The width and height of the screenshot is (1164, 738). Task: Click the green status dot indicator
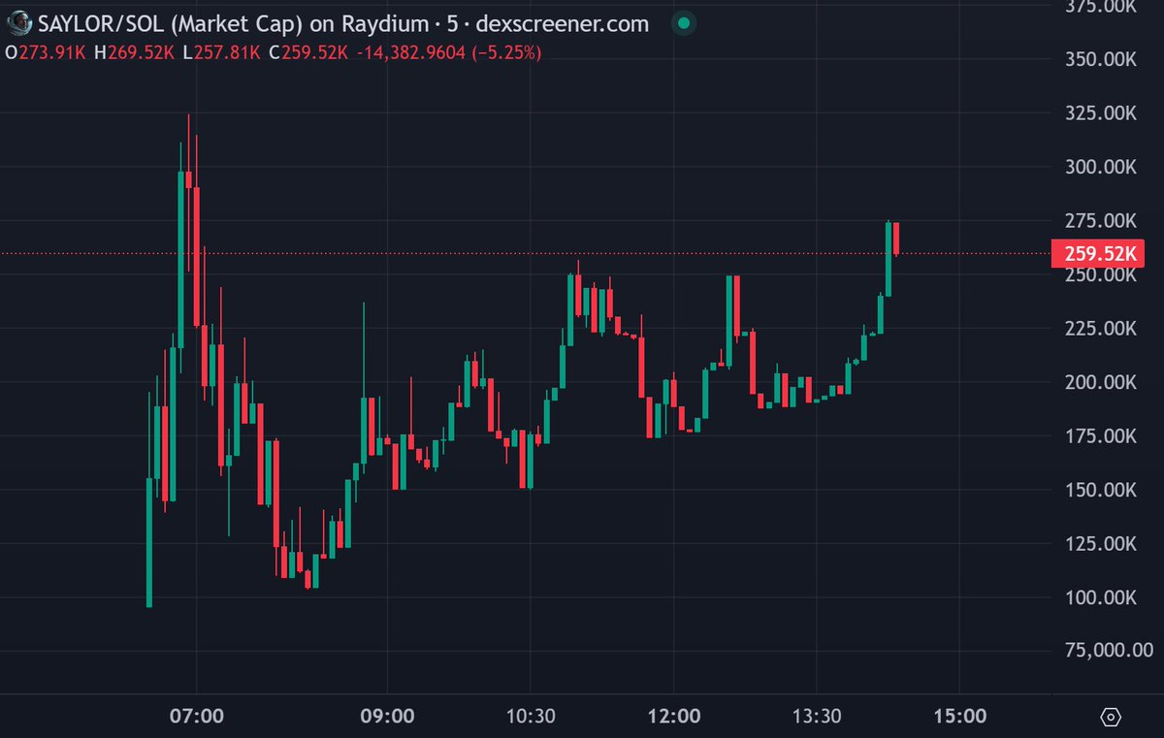684,22
